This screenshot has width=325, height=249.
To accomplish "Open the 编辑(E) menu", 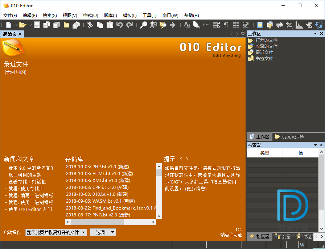I will 30,16.
